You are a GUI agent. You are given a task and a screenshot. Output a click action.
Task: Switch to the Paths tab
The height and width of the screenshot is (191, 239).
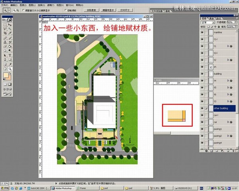[x=219, y=18]
